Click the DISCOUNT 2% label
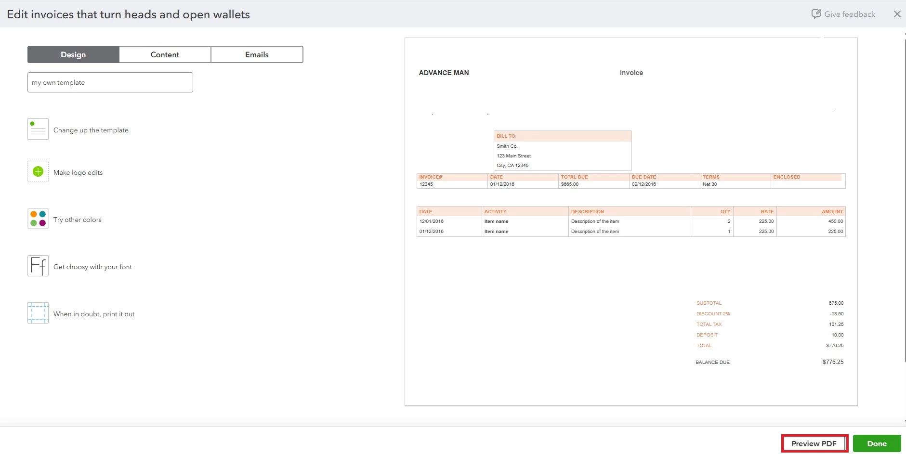The image size is (906, 454). pos(713,314)
